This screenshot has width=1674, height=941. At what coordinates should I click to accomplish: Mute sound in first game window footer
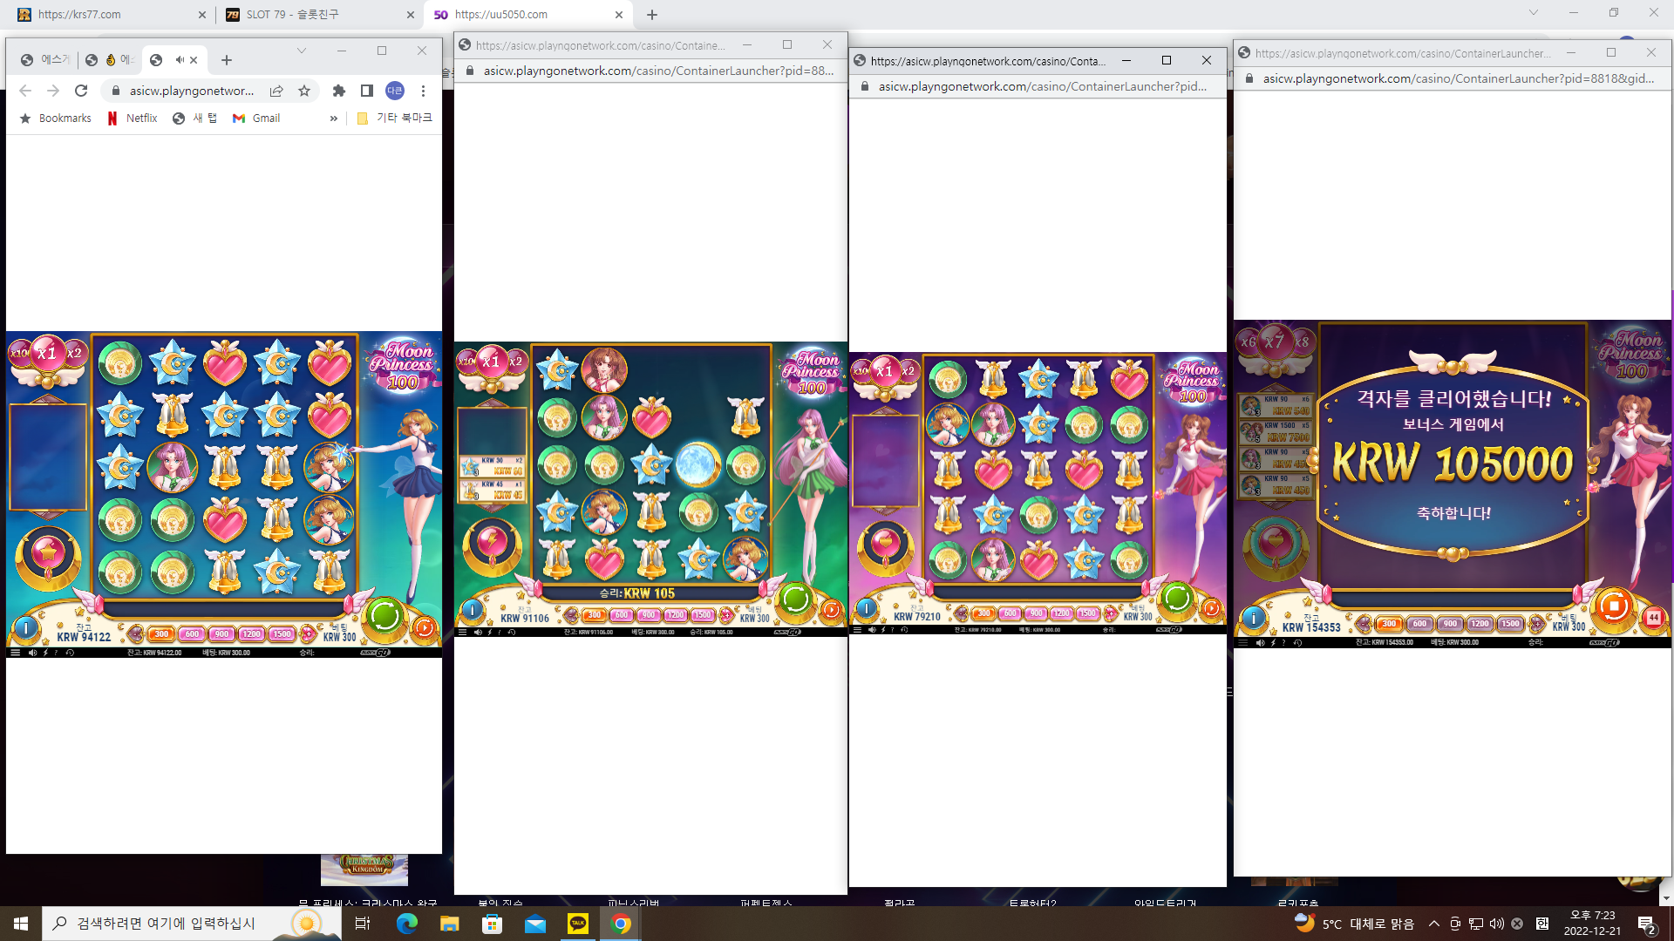[32, 653]
